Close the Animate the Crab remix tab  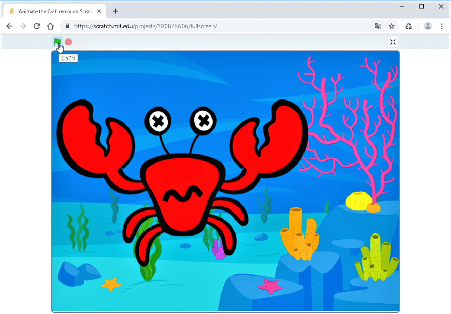(99, 11)
